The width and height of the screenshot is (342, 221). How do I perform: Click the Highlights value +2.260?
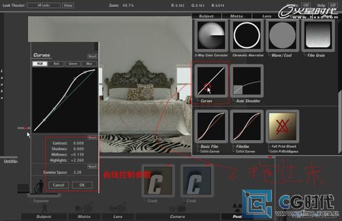[x=77, y=160]
